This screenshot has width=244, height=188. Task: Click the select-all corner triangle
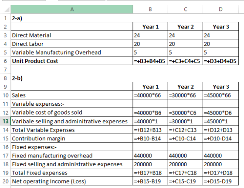click(x=7, y=10)
